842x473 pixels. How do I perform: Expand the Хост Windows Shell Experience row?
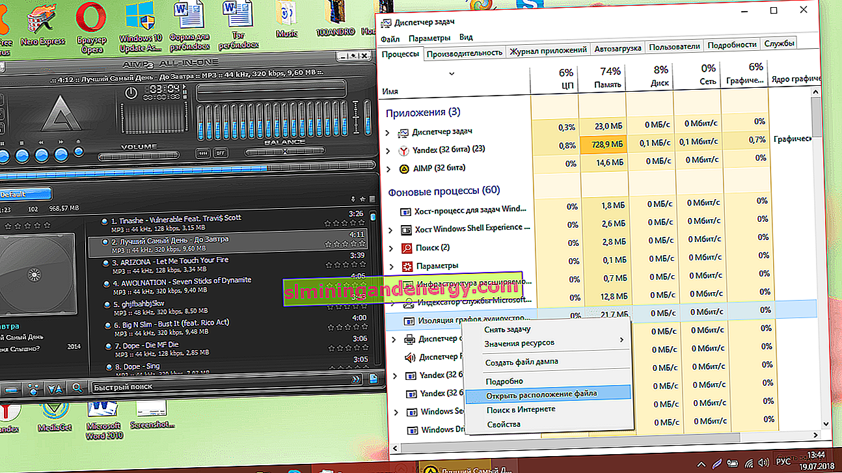click(x=390, y=230)
